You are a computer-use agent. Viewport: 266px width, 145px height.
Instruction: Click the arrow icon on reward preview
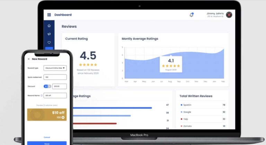63,118
